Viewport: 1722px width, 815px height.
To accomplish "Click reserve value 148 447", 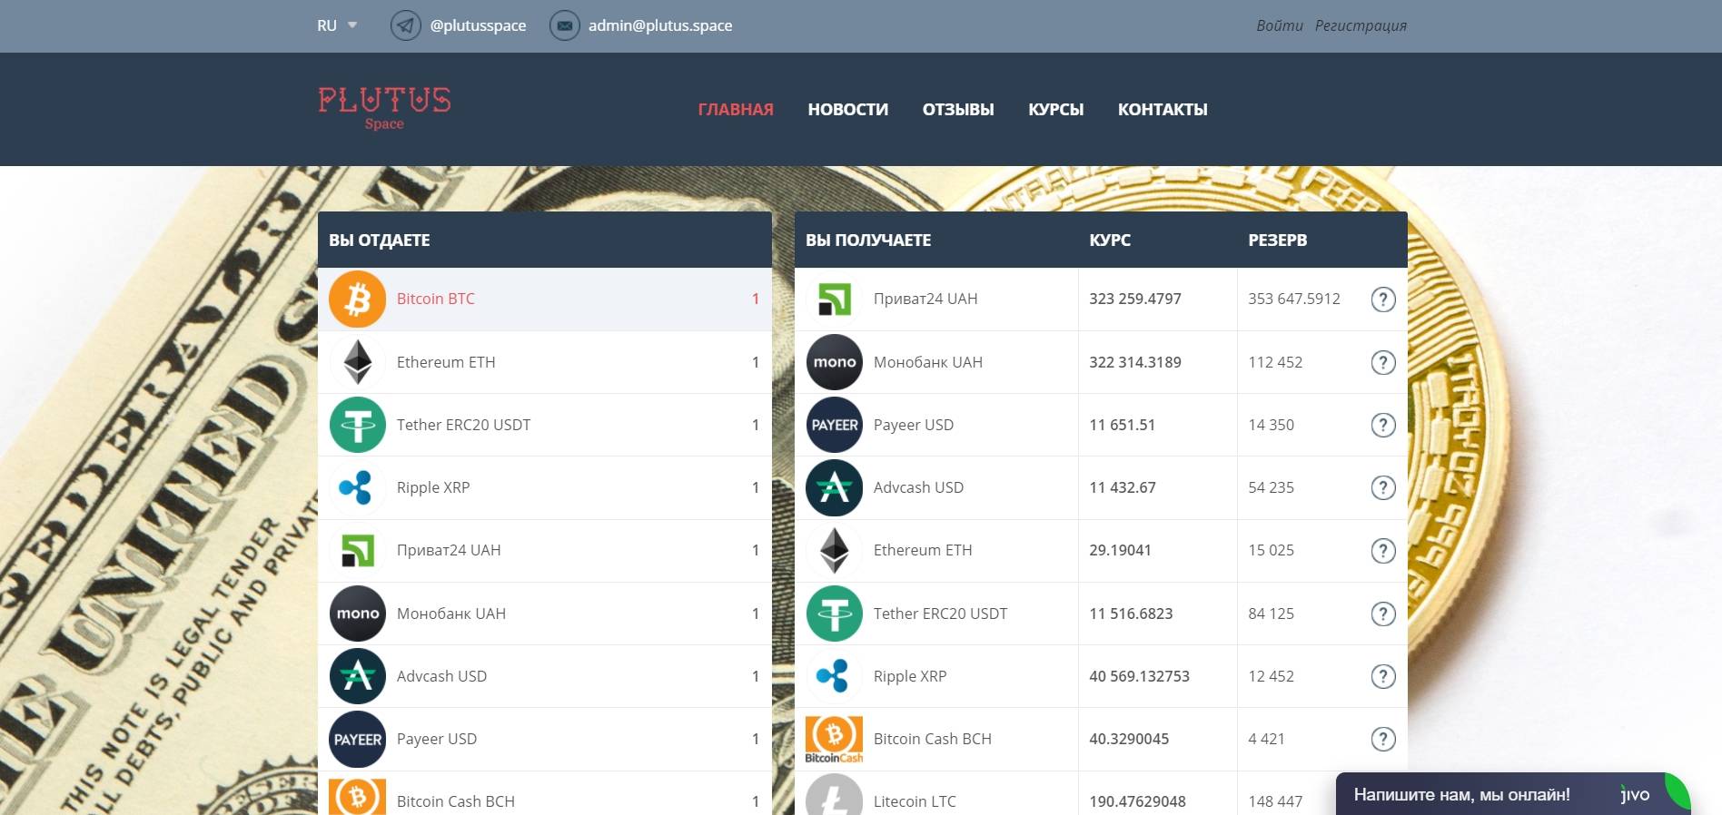I will pyautogui.click(x=1275, y=801).
